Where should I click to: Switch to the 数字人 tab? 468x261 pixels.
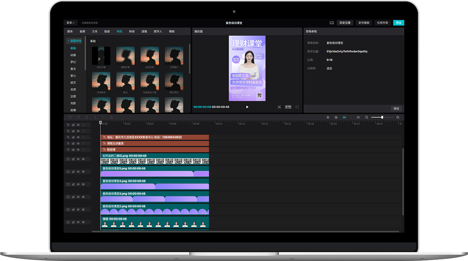(158, 31)
